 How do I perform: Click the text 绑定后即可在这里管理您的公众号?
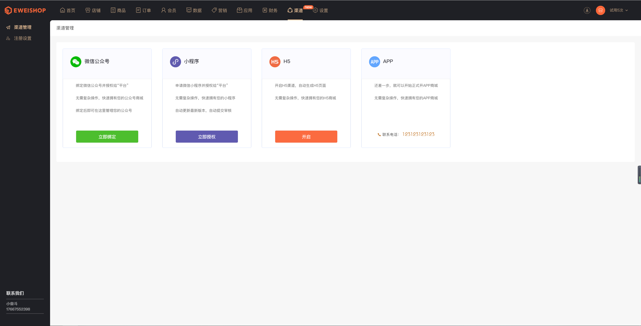point(104,111)
